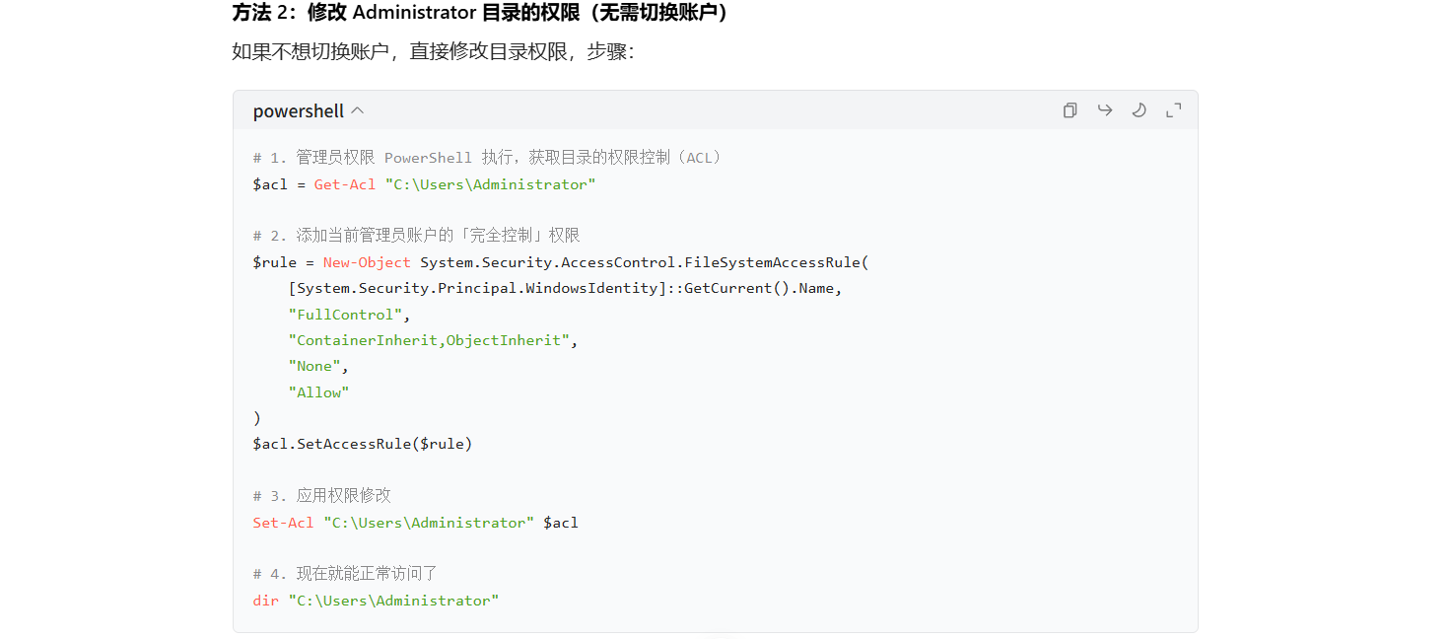This screenshot has height=639, width=1452.
Task: Copy the PowerShell code block
Action: point(1070,110)
